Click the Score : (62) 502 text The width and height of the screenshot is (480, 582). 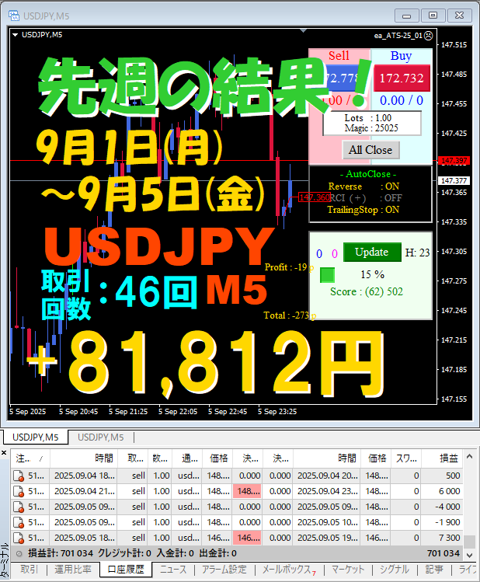pyautogui.click(x=367, y=291)
